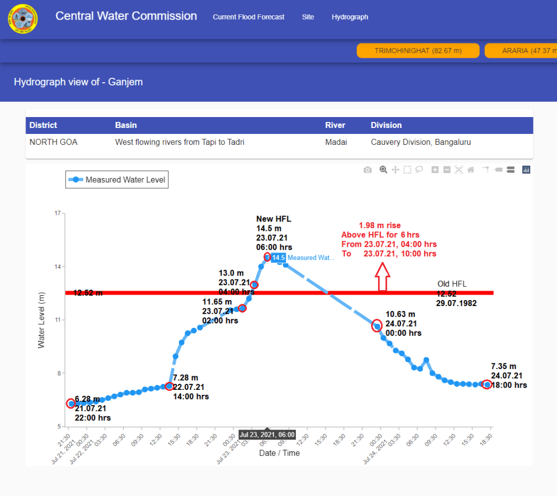Activate the Box Select tool
Screen dimensions: 557x496
pos(407,170)
